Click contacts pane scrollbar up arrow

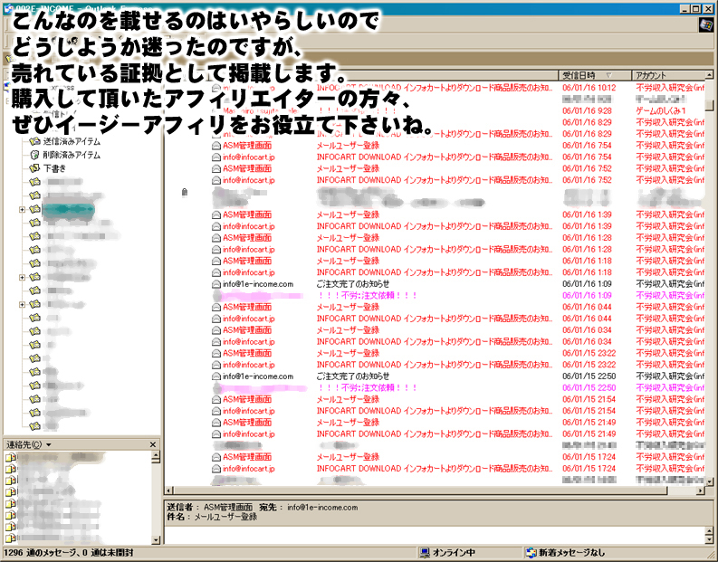[x=156, y=455]
